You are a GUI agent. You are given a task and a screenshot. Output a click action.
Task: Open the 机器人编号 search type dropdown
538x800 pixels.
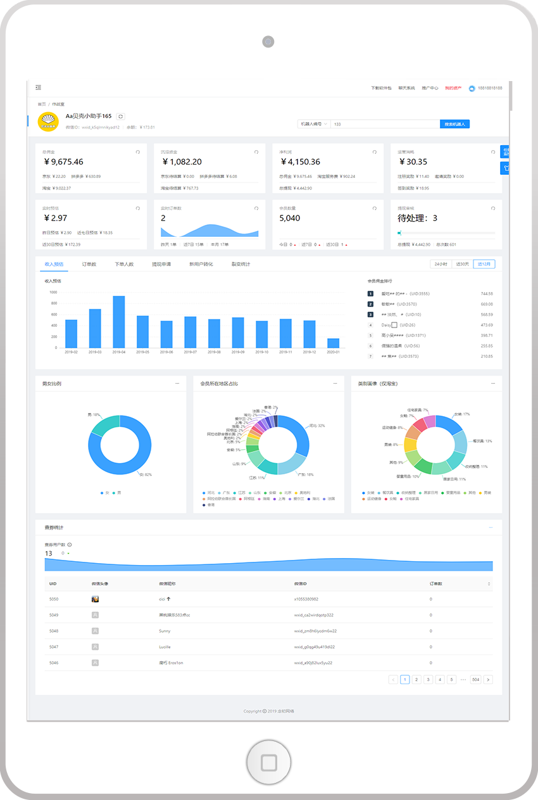point(313,124)
